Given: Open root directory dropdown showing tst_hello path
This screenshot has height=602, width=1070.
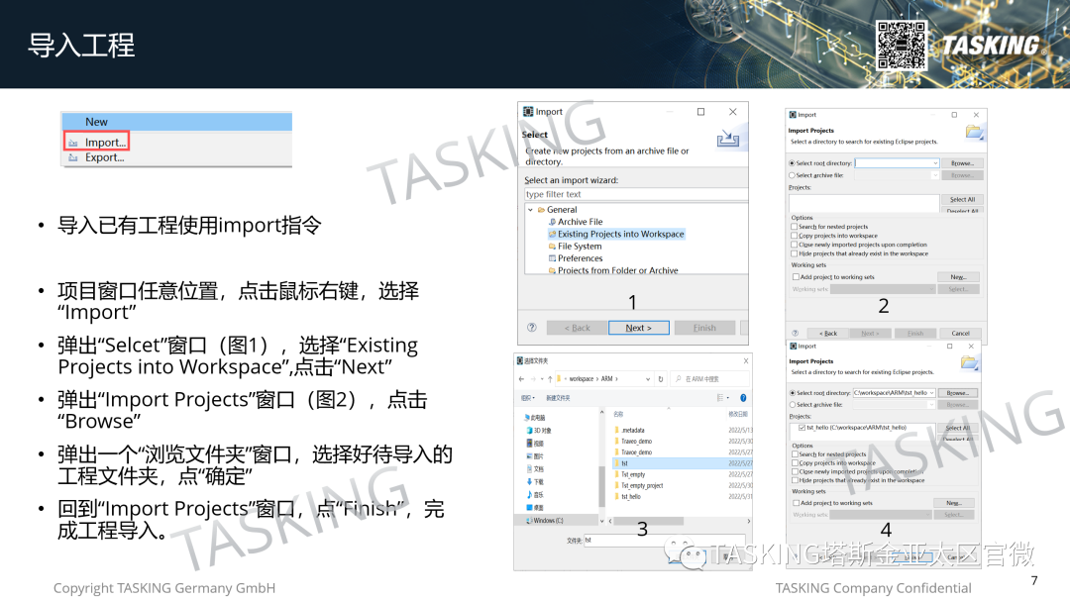Looking at the screenshot, I should click(931, 393).
